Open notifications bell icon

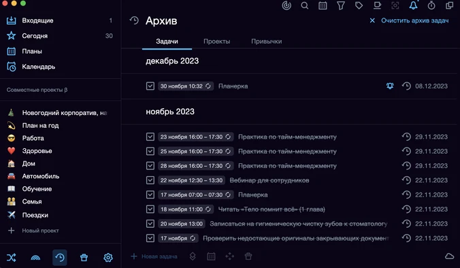413,5
